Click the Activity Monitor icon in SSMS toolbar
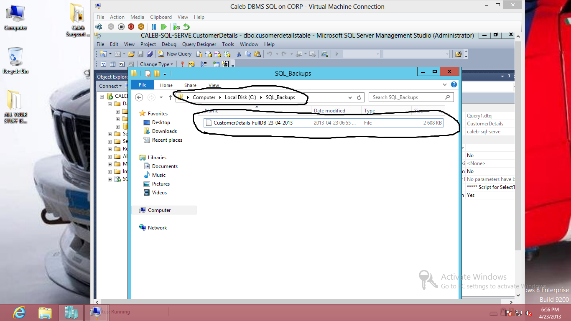This screenshot has height=321, width=571. 325,54
